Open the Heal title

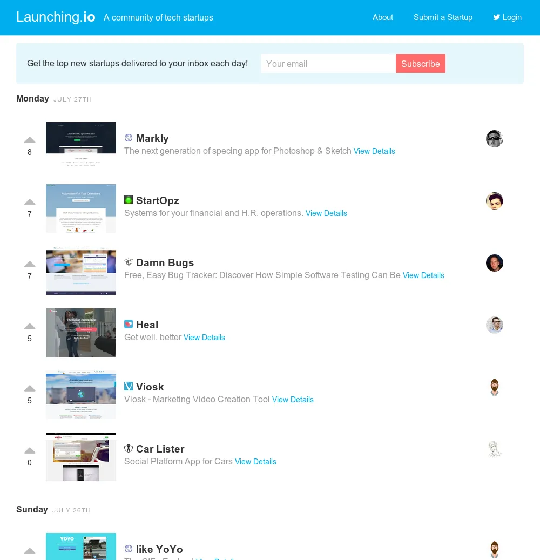[x=147, y=325]
